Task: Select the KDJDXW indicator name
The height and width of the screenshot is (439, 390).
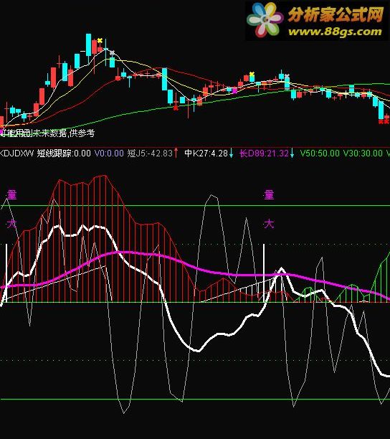Action: (x=16, y=153)
